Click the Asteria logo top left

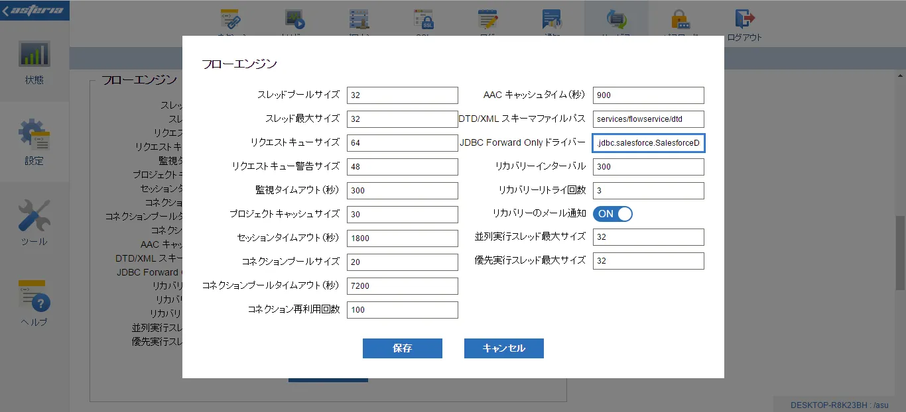(x=34, y=10)
